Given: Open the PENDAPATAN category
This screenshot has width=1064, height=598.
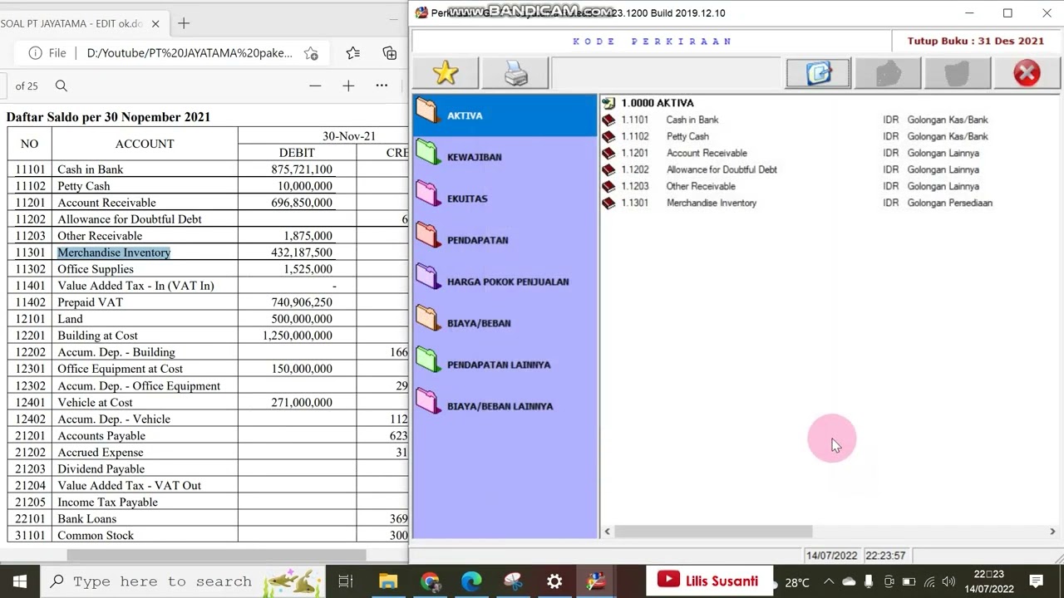Looking at the screenshot, I should (505, 240).
